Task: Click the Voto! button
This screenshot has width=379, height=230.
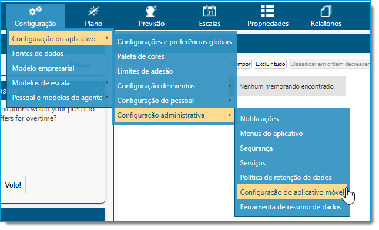Action: 13,185
